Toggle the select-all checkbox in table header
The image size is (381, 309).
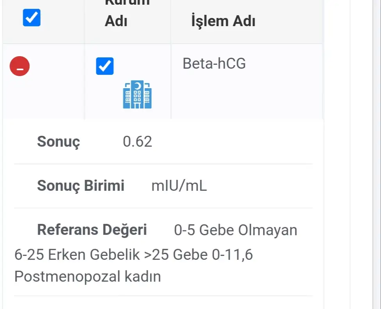coord(32,18)
